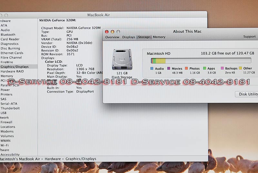
Task: Select Power in the sidebar
Action: click(x=5, y=90)
